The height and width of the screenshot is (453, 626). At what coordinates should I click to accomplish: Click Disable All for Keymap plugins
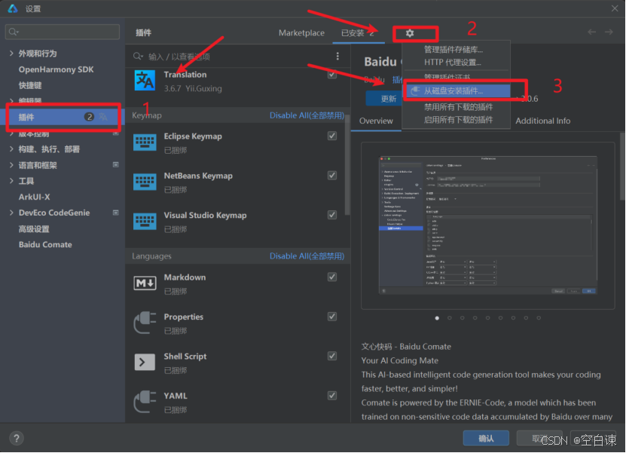coord(307,115)
